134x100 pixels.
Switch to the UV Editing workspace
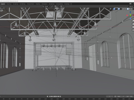click(22, 4)
